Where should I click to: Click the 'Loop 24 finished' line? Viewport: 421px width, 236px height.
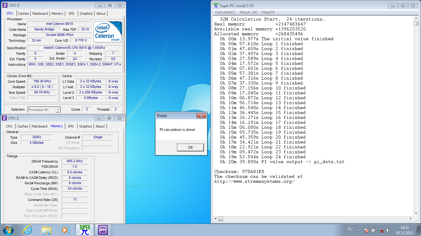tap(263, 157)
